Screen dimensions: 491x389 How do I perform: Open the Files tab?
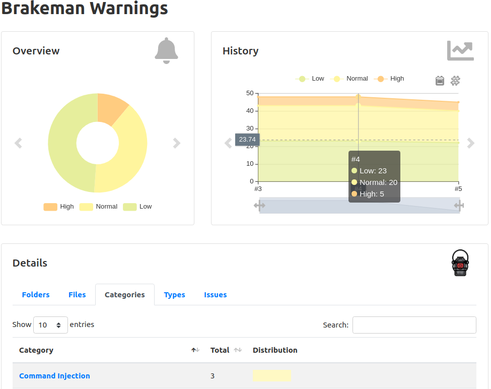[x=77, y=295]
